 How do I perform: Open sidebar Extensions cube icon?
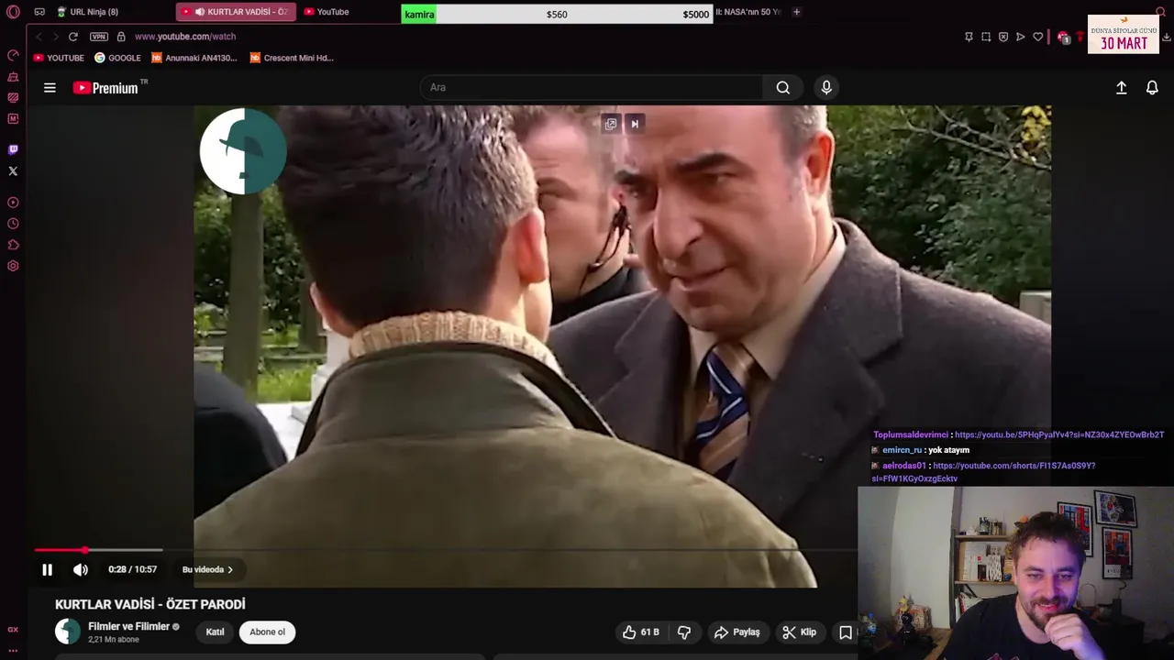click(x=13, y=245)
